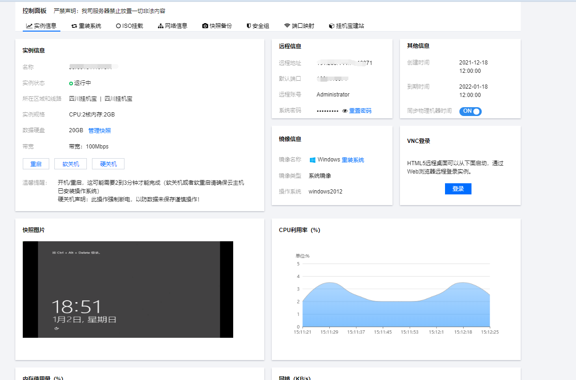This screenshot has height=380, width=576.
Task: Click the snapshot lock screen thumbnail
Action: pyautogui.click(x=128, y=290)
